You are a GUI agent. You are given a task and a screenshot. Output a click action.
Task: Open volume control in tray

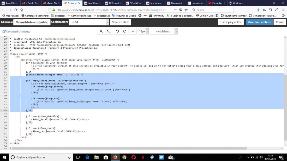(x=261, y=157)
